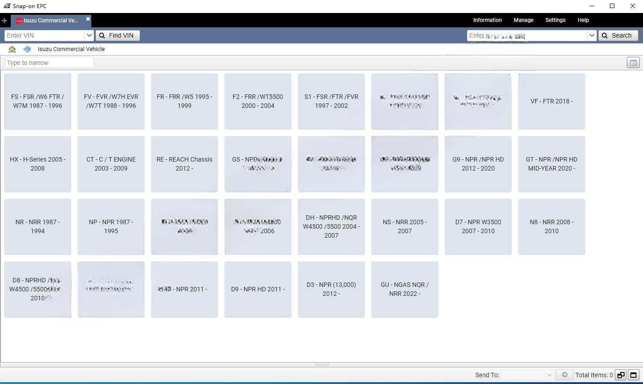The image size is (643, 384).
Task: Select the RE - REACH Chassis 2012 tile
Action: pos(184,164)
